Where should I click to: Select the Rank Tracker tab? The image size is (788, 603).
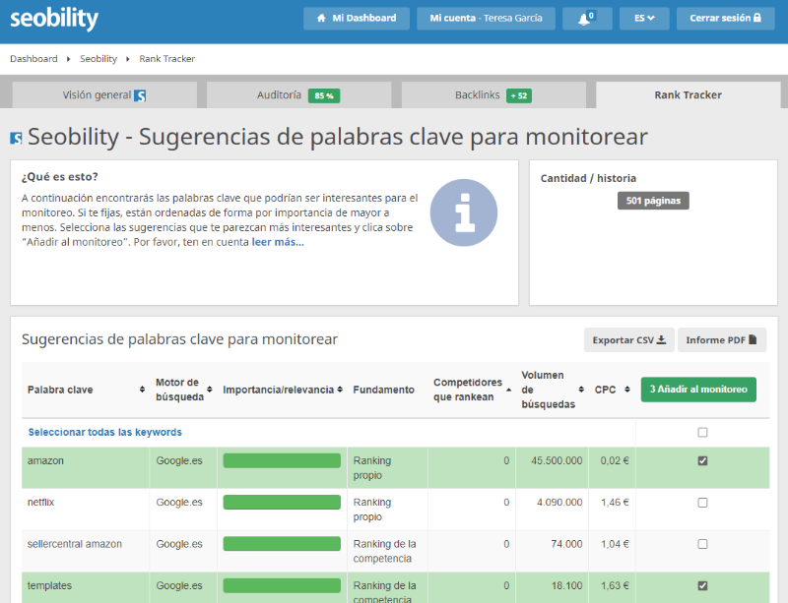pos(688,94)
